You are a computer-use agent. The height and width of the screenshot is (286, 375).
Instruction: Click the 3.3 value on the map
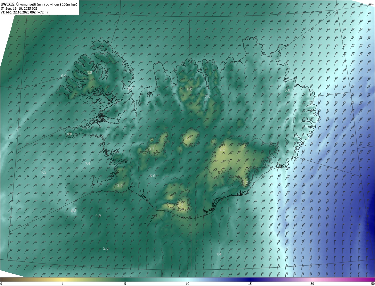pyautogui.click(x=151, y=149)
